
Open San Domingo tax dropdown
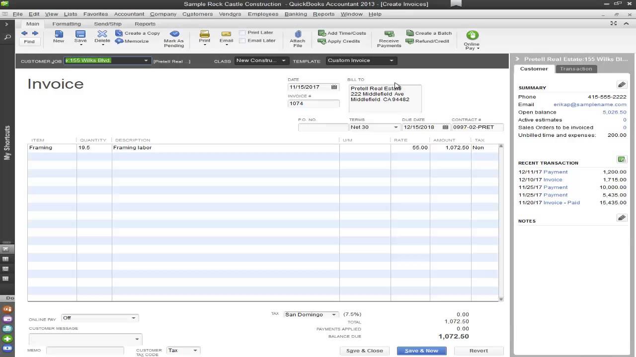(x=334, y=315)
